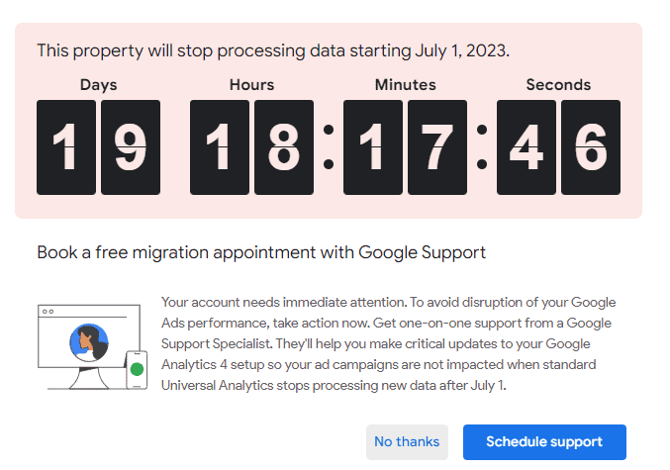Click the Seconds label above the countdown
This screenshot has height=470, width=670.
[558, 85]
